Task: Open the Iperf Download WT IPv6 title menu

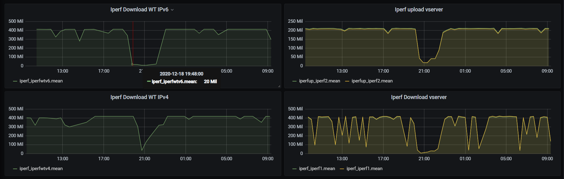Action: pos(140,10)
